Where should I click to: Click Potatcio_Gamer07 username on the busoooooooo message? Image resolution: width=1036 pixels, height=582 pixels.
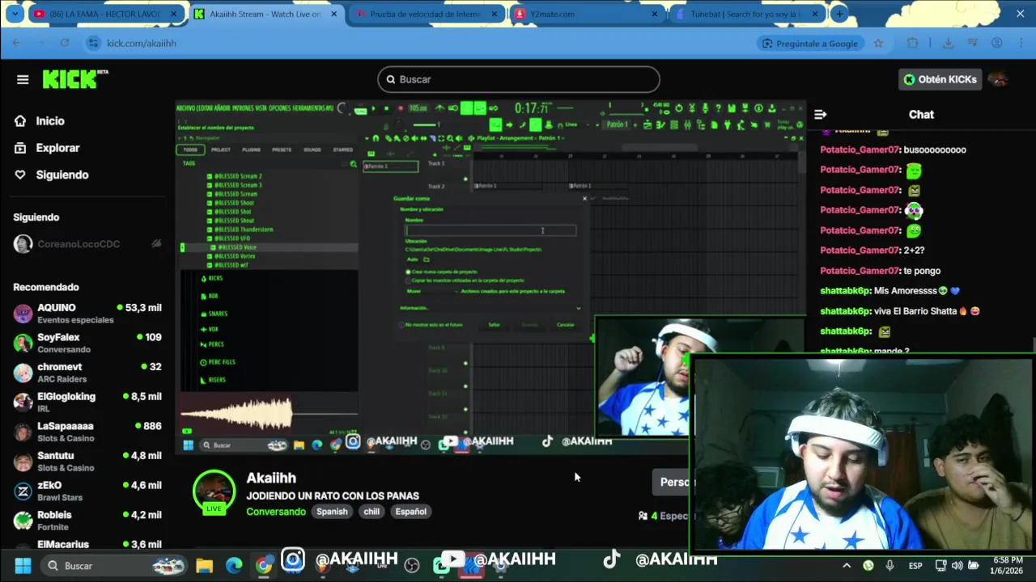860,150
